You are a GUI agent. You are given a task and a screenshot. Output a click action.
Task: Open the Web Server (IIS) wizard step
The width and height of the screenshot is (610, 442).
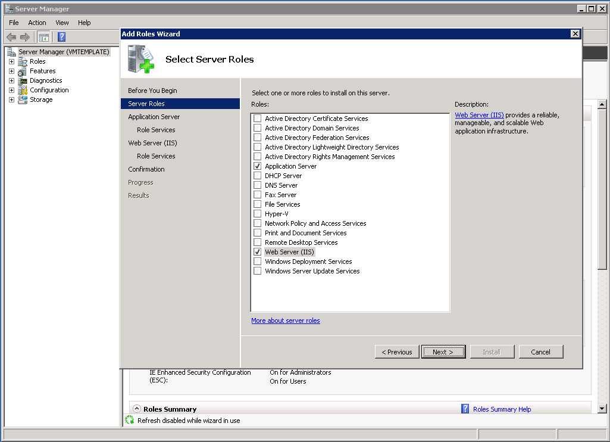tap(152, 143)
